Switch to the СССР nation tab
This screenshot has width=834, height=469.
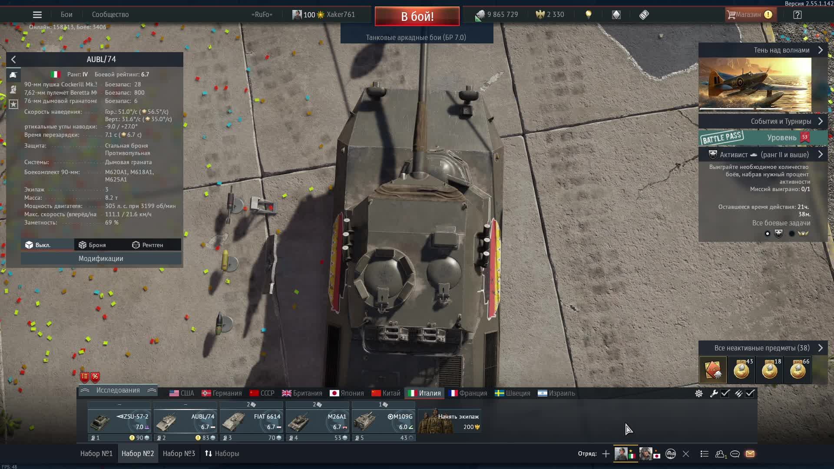point(262,393)
